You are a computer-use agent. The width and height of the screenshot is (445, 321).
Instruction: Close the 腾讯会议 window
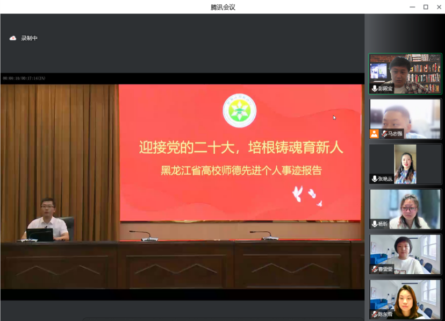pyautogui.click(x=439, y=7)
